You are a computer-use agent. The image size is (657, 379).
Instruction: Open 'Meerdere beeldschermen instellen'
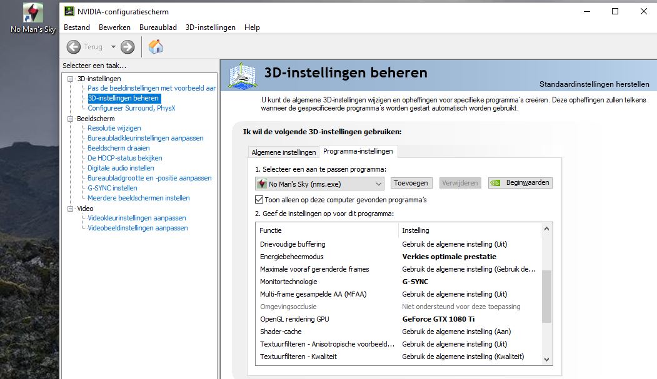coord(139,199)
